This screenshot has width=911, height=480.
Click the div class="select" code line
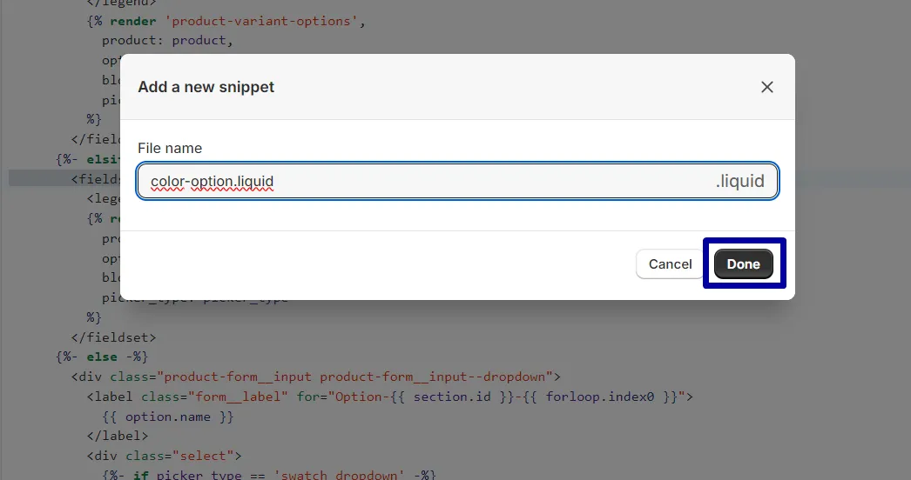(x=164, y=456)
